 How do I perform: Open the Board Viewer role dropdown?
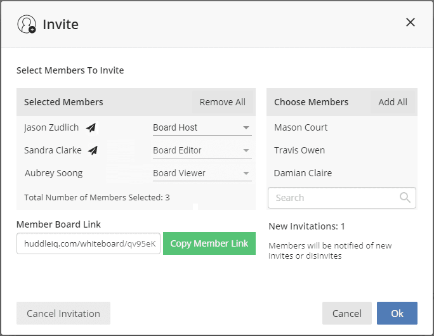point(202,173)
